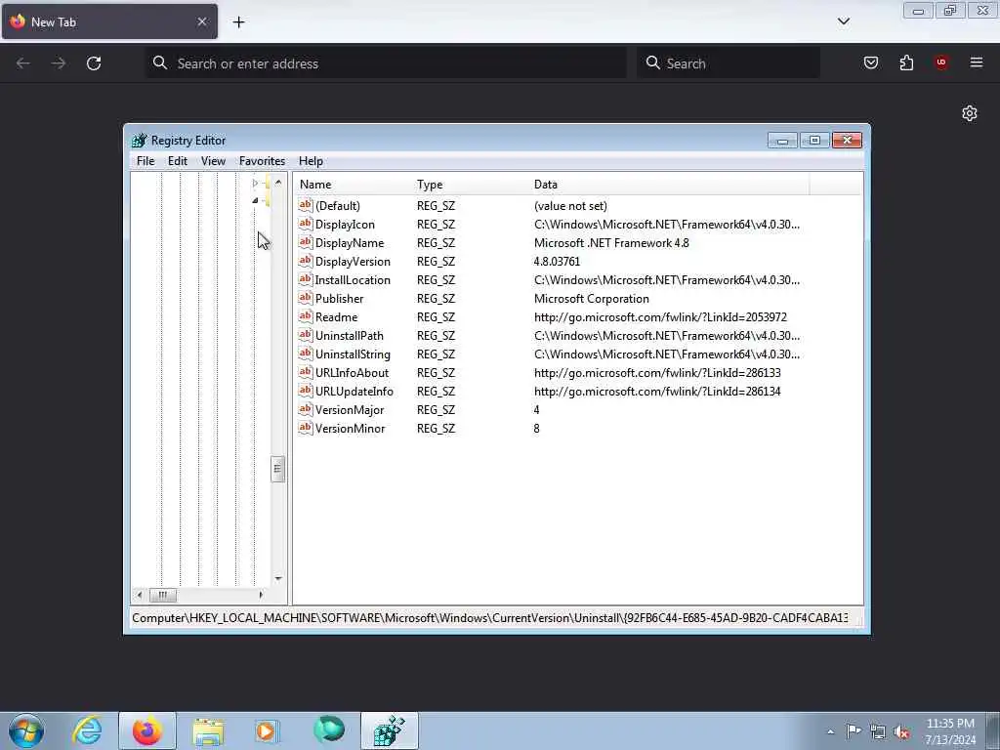Open the File menu in Registry Editor
The image size is (1000, 750).
(x=146, y=161)
